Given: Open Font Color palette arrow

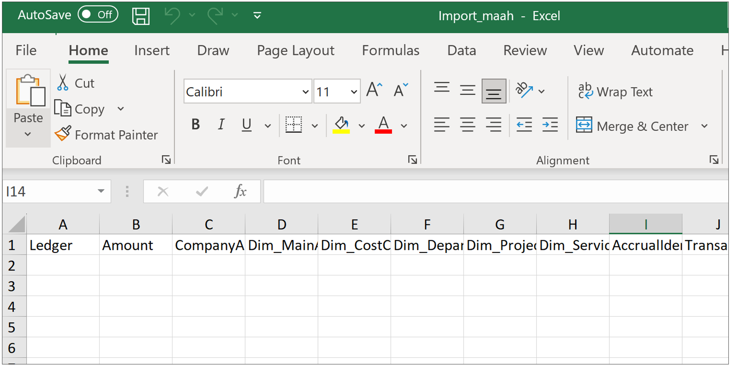Looking at the screenshot, I should pyautogui.click(x=404, y=126).
